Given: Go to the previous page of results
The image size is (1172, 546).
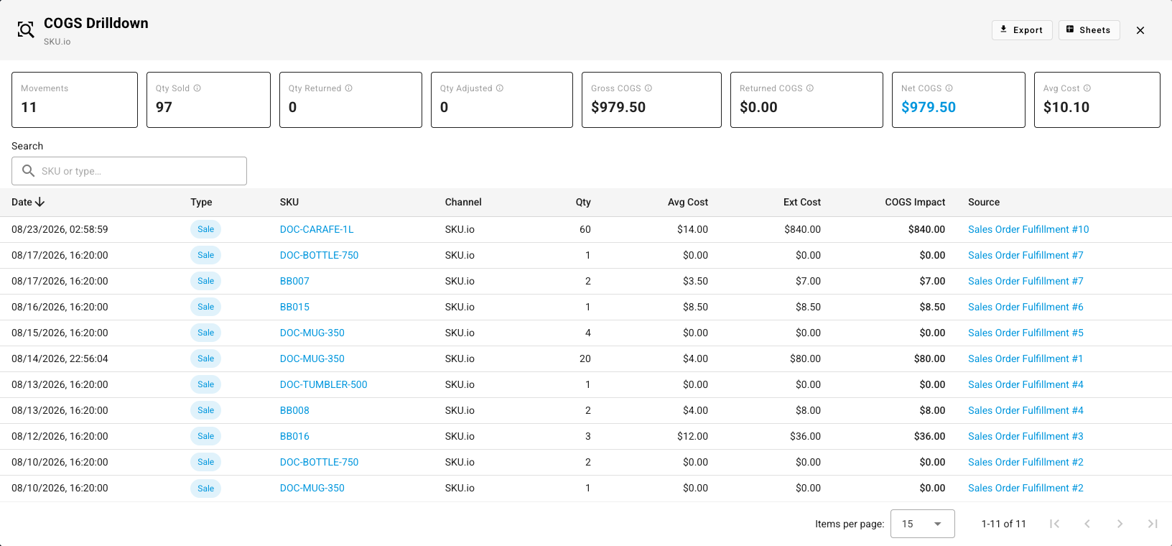Looking at the screenshot, I should 1087,524.
